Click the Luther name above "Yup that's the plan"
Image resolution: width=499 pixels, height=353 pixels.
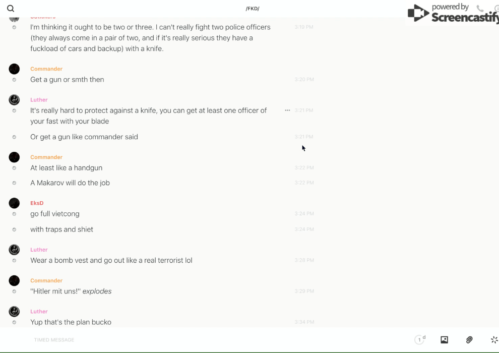point(39,312)
